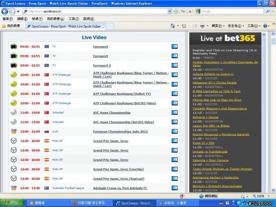
Task: Open the 工具(T) menu in menu bar
Action: coord(74,19)
